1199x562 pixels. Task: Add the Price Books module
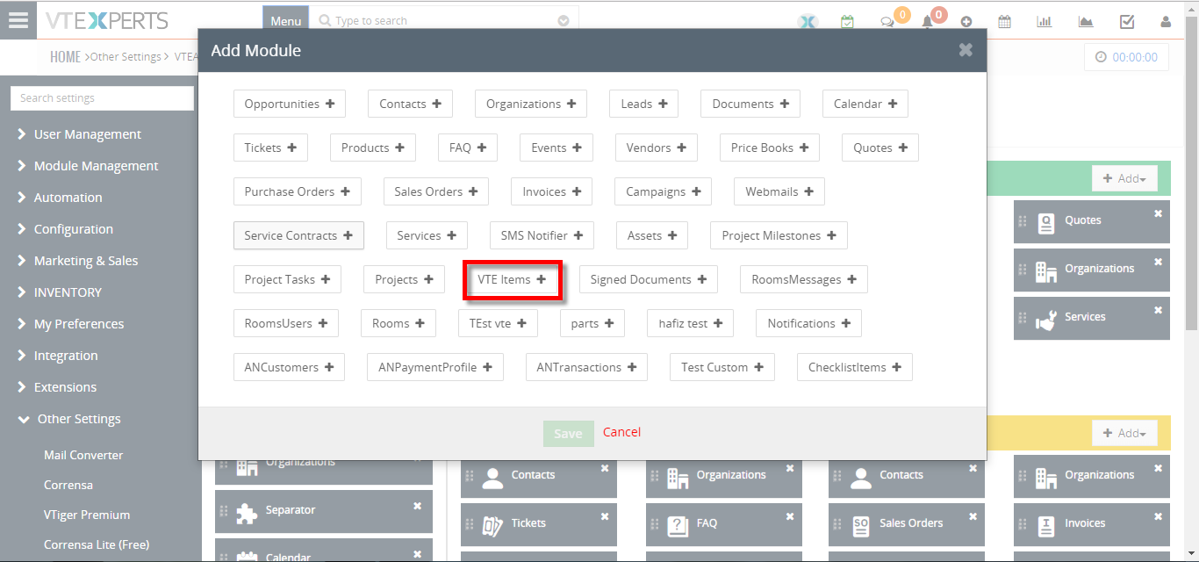770,148
